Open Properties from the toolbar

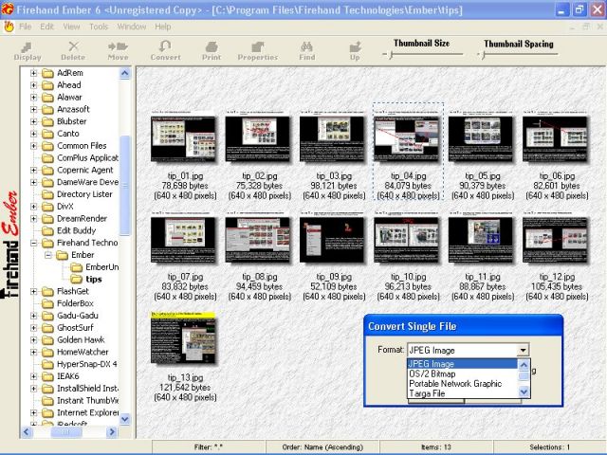[258, 51]
